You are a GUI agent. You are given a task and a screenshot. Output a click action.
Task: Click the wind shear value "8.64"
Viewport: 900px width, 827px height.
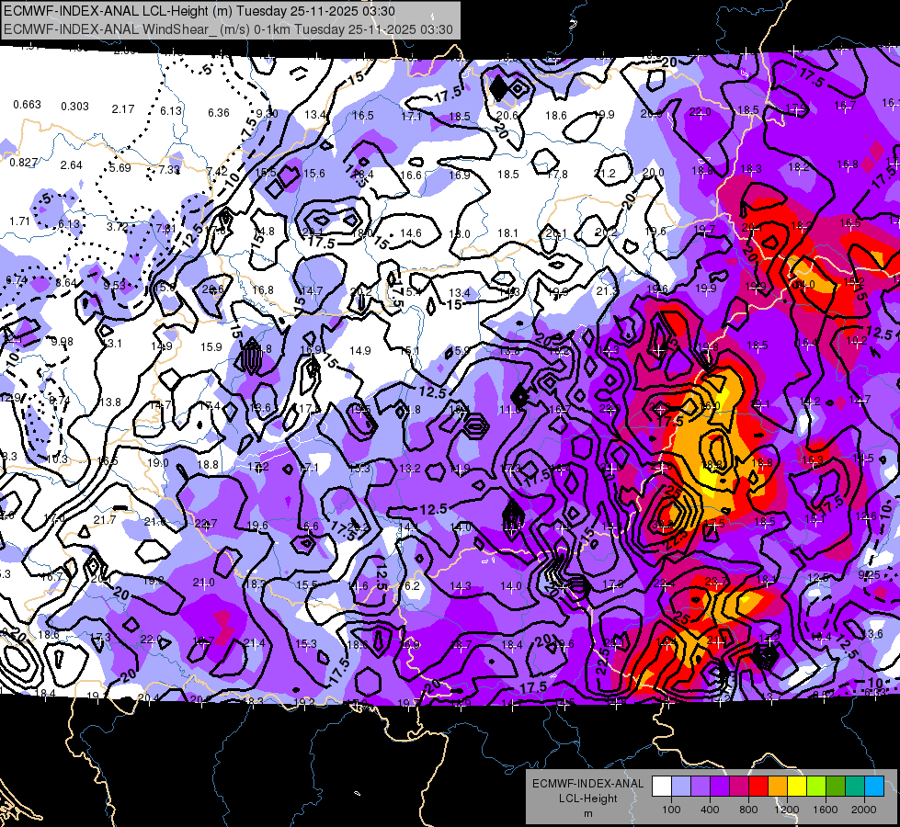(x=65, y=282)
